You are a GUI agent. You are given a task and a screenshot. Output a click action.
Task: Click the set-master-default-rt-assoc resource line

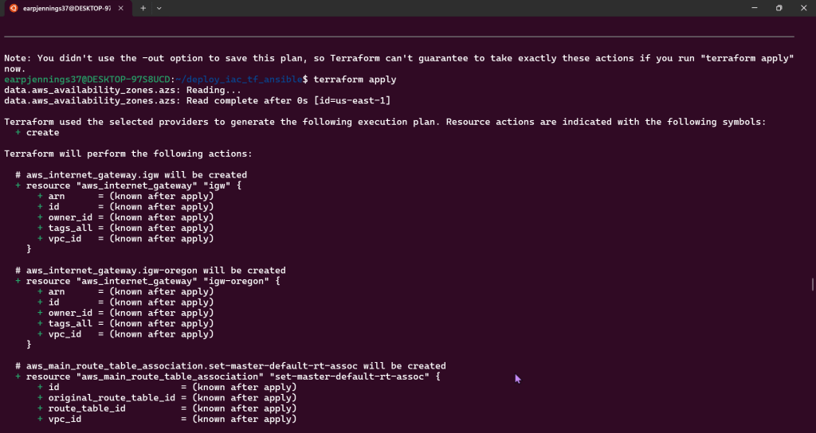[x=231, y=376]
